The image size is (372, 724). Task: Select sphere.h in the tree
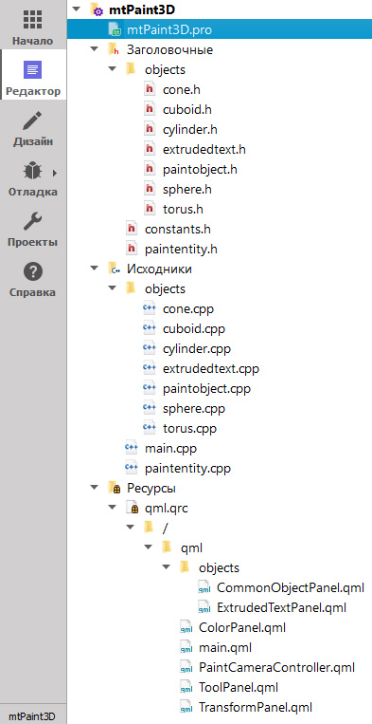pyautogui.click(x=186, y=190)
